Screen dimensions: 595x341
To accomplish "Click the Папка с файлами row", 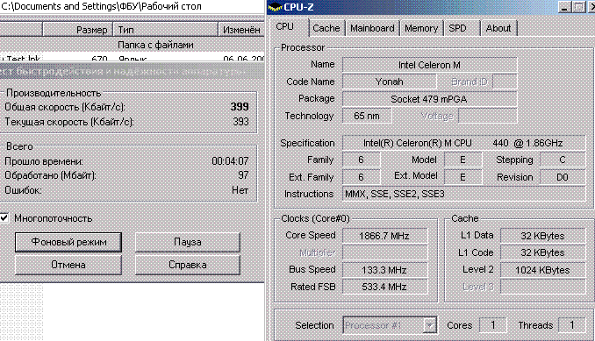I will [132, 45].
